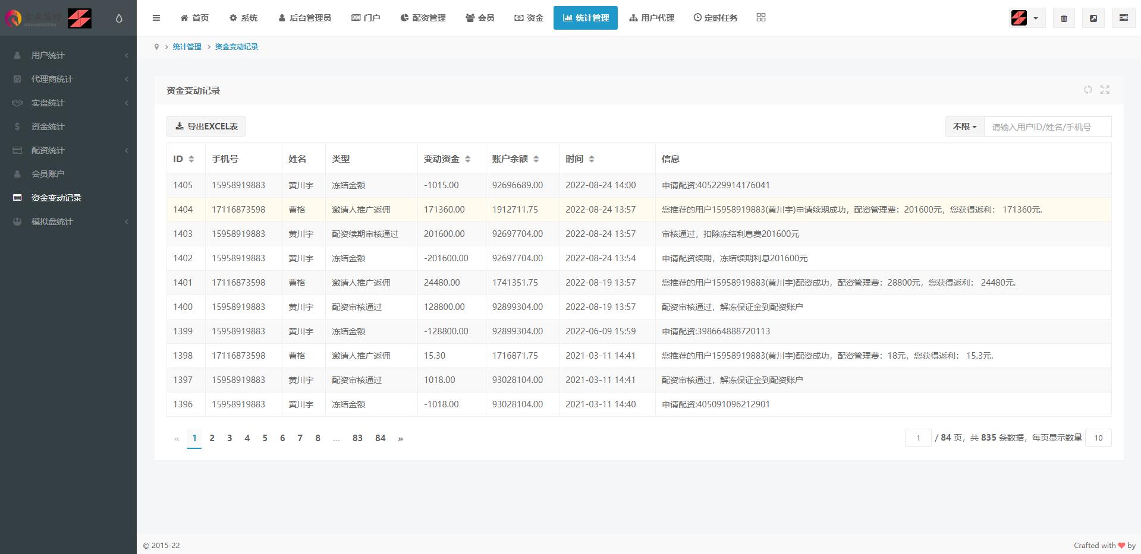1141x554 pixels.
Task: Click the 导出EXCEL表 export button
Action: click(x=206, y=126)
